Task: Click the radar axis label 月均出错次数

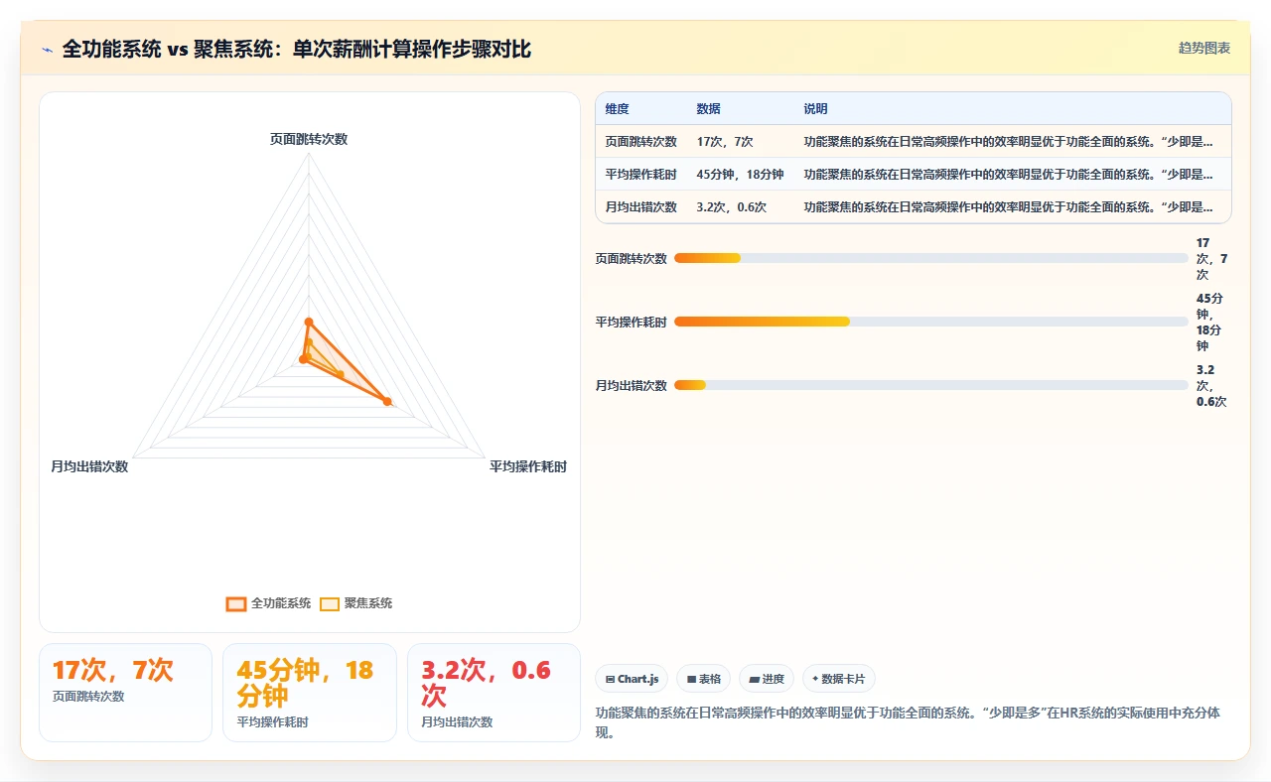Action: [x=89, y=466]
